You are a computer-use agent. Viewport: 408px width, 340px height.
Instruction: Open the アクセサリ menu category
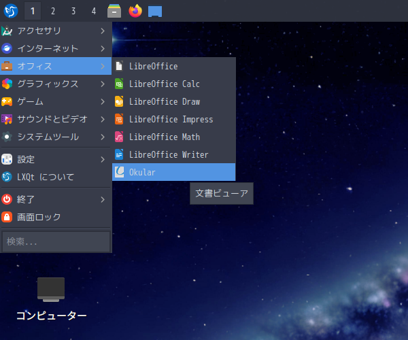[56, 31]
